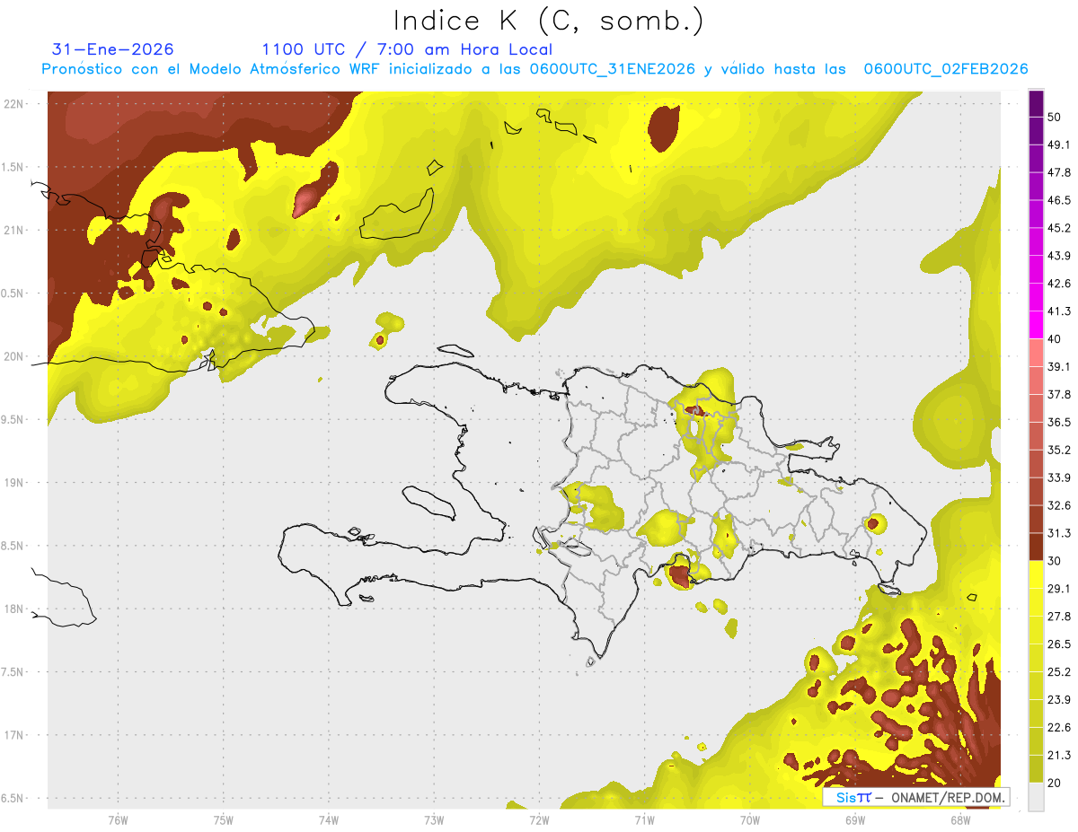
Task: Click the colorbar value '37.8'
Action: (1058, 395)
